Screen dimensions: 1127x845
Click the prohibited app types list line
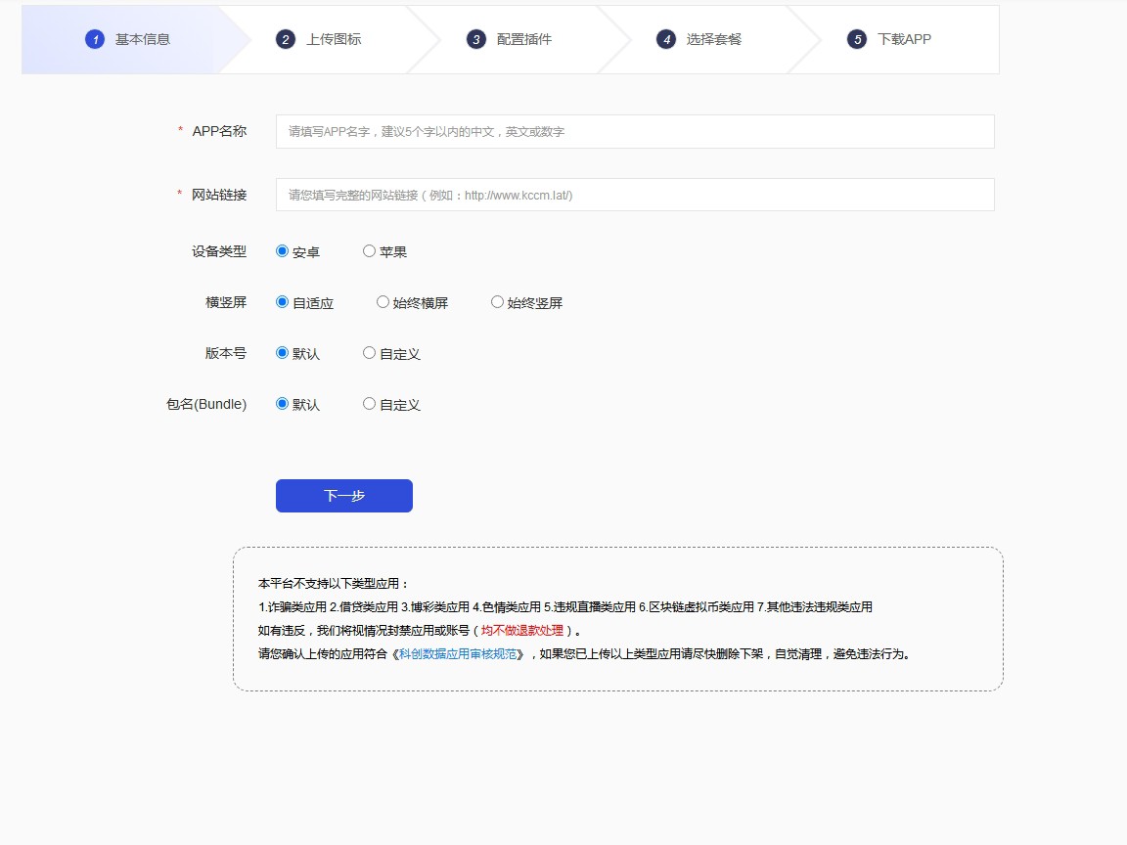pos(565,607)
